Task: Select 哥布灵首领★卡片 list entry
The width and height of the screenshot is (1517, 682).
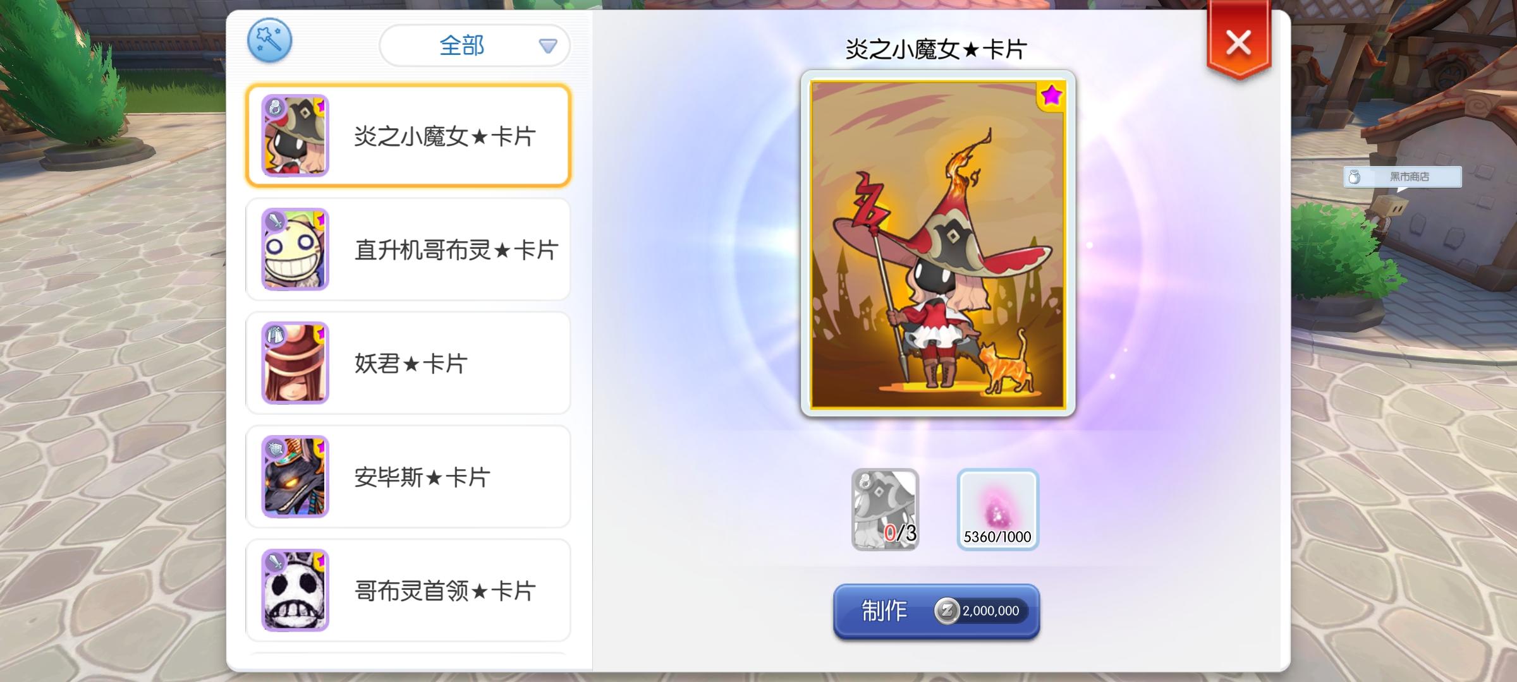Action: 408,590
